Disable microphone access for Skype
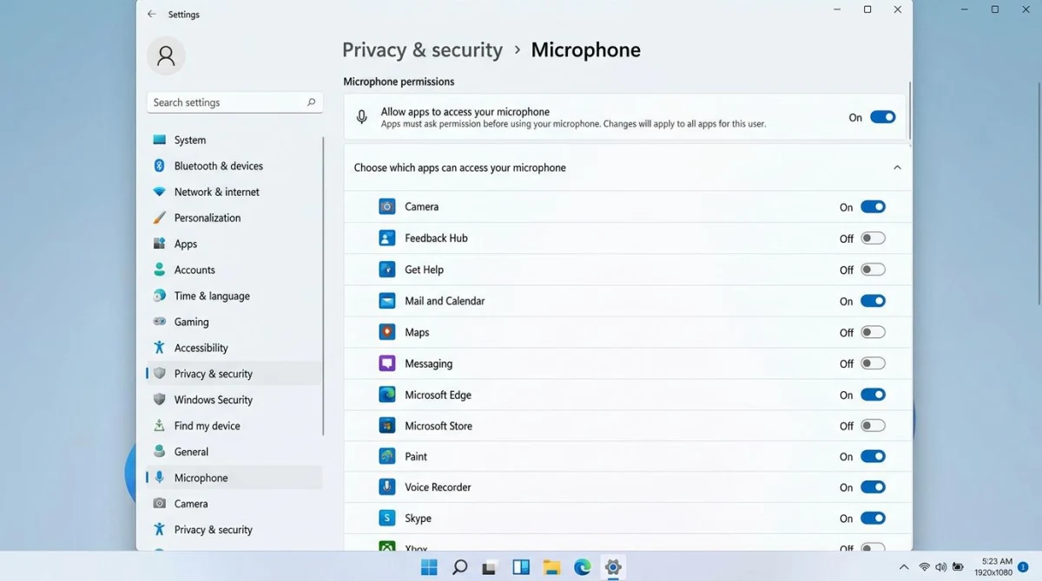 coord(873,519)
